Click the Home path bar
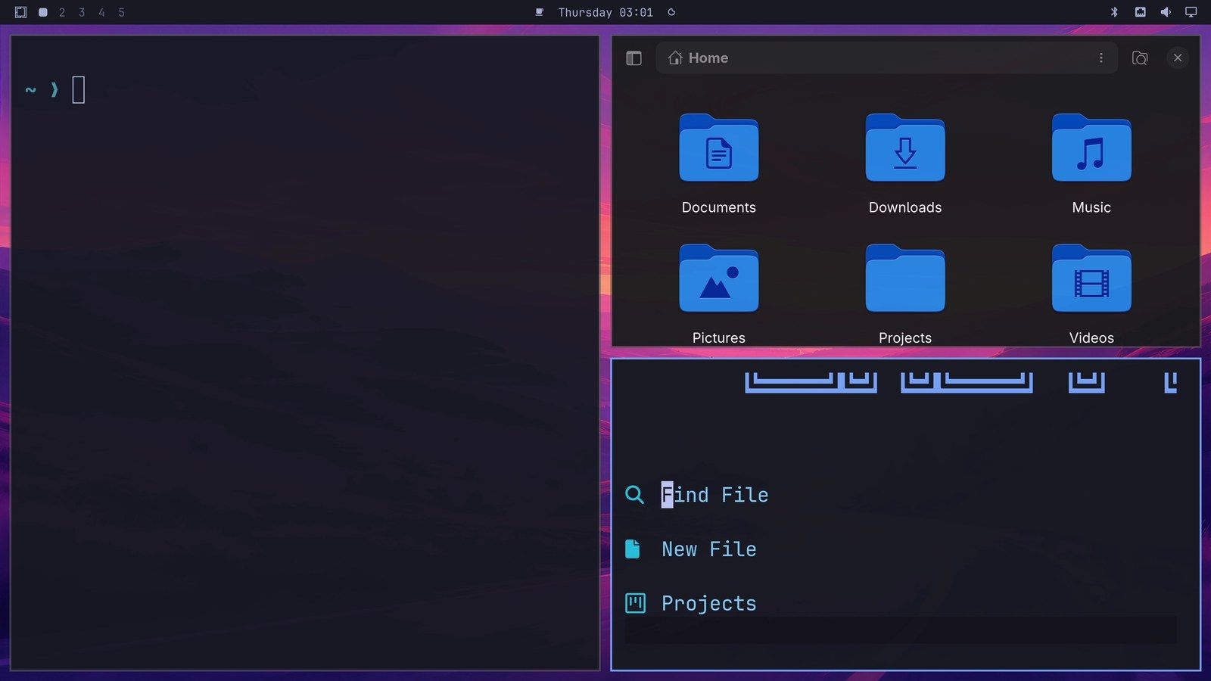1211x681 pixels. click(x=886, y=58)
